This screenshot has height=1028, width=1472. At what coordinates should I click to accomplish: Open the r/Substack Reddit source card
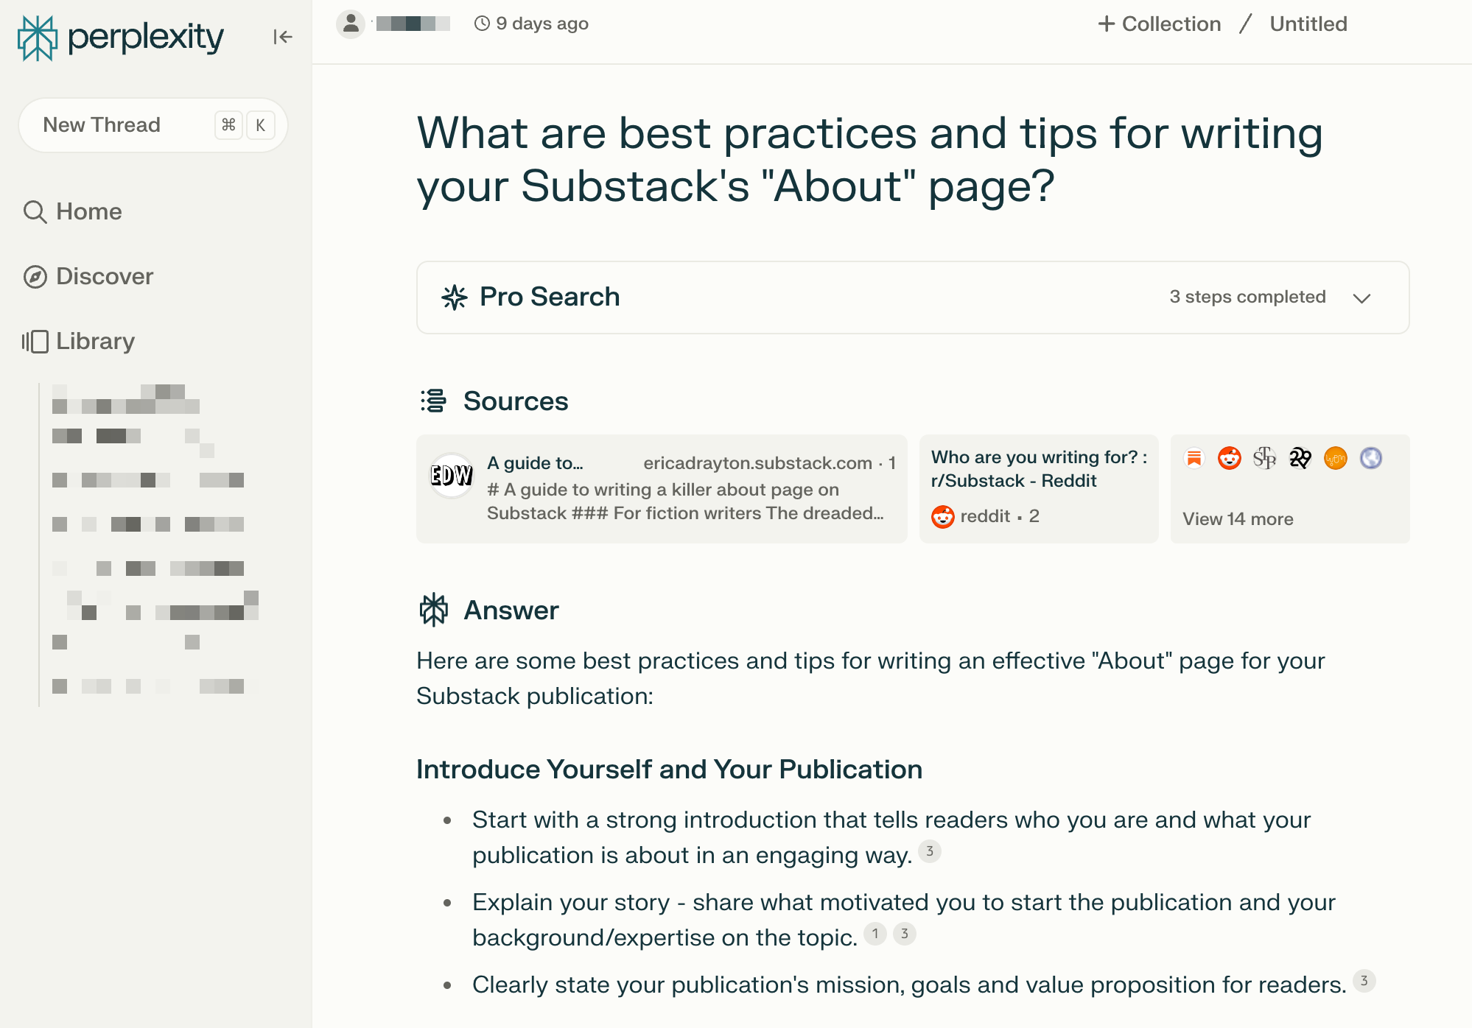coord(1039,489)
